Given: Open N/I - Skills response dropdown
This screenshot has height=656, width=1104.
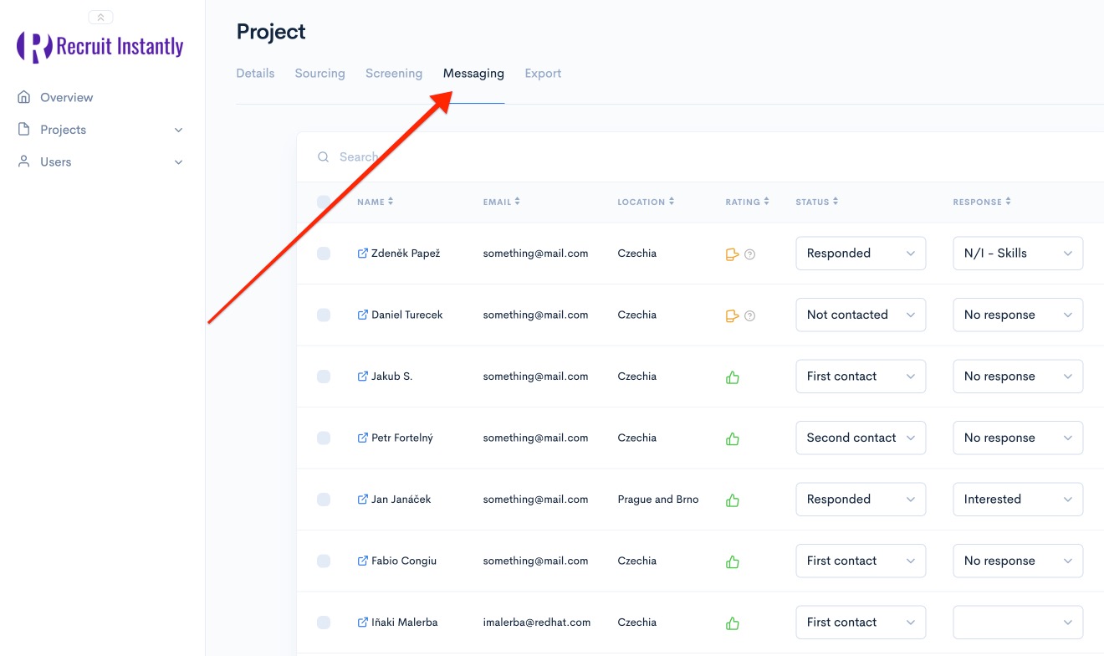Looking at the screenshot, I should (x=1018, y=254).
